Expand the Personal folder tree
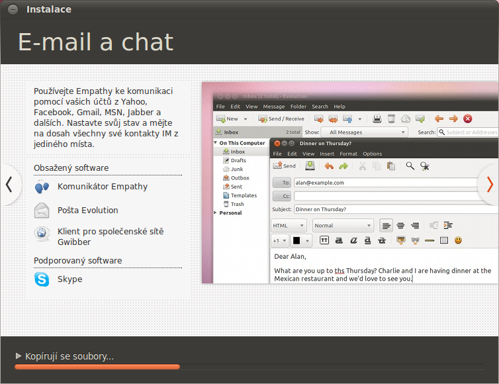The height and width of the screenshot is (384, 499). coord(216,213)
